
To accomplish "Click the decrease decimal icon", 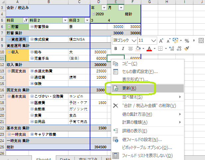I will (x=179, y=49).
